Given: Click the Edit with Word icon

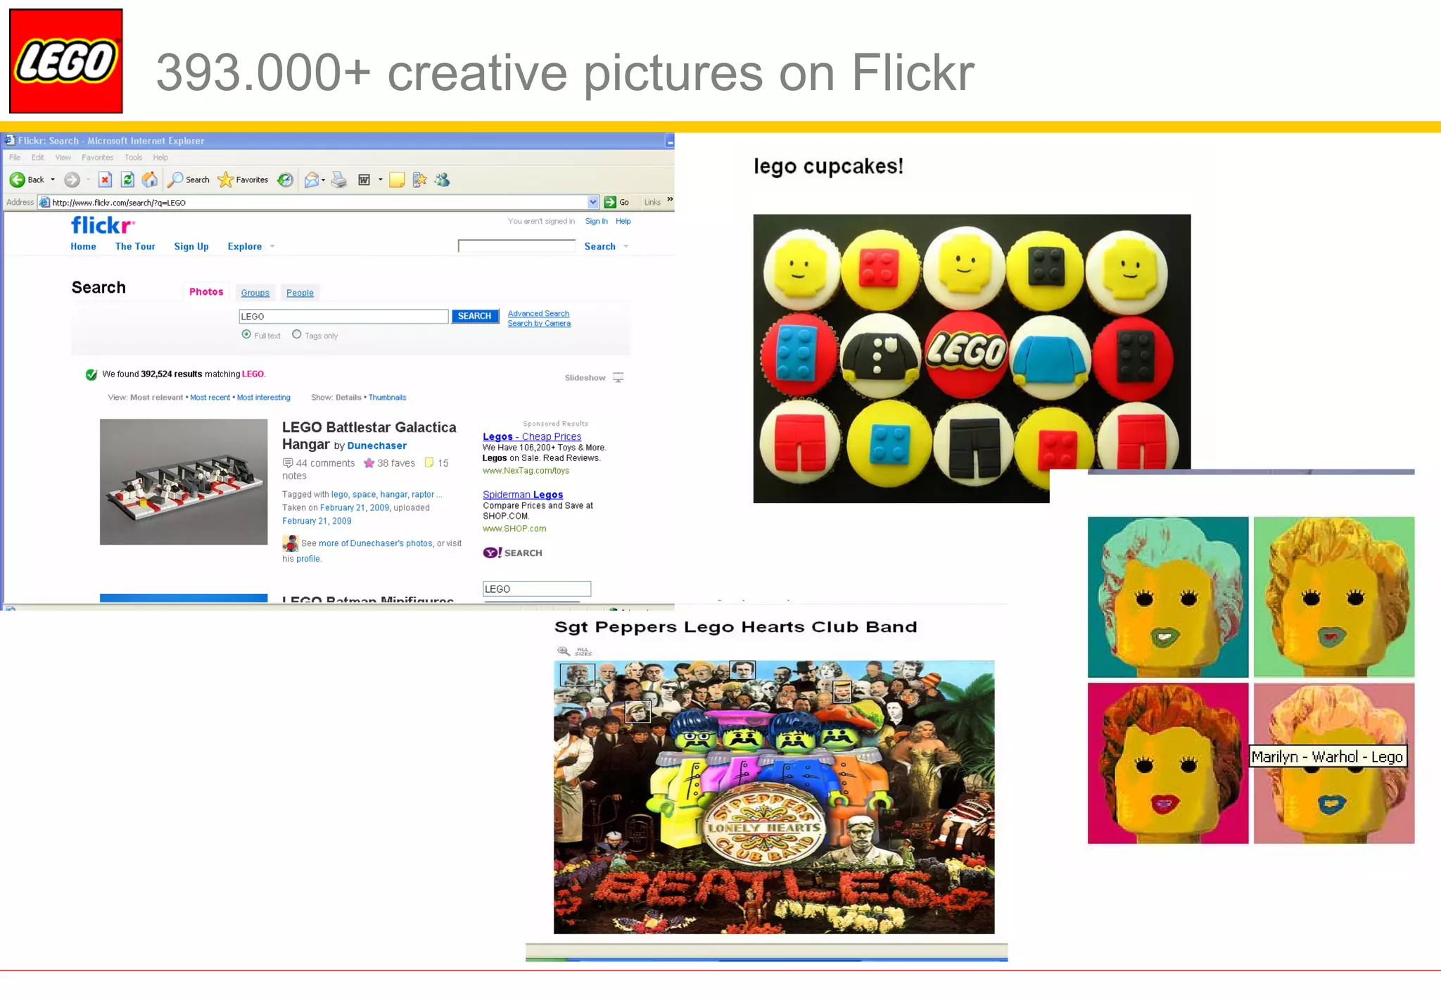Looking at the screenshot, I should click(x=364, y=179).
